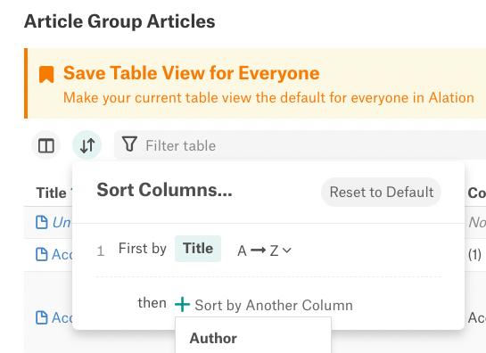Click the Title column header

(x=51, y=193)
